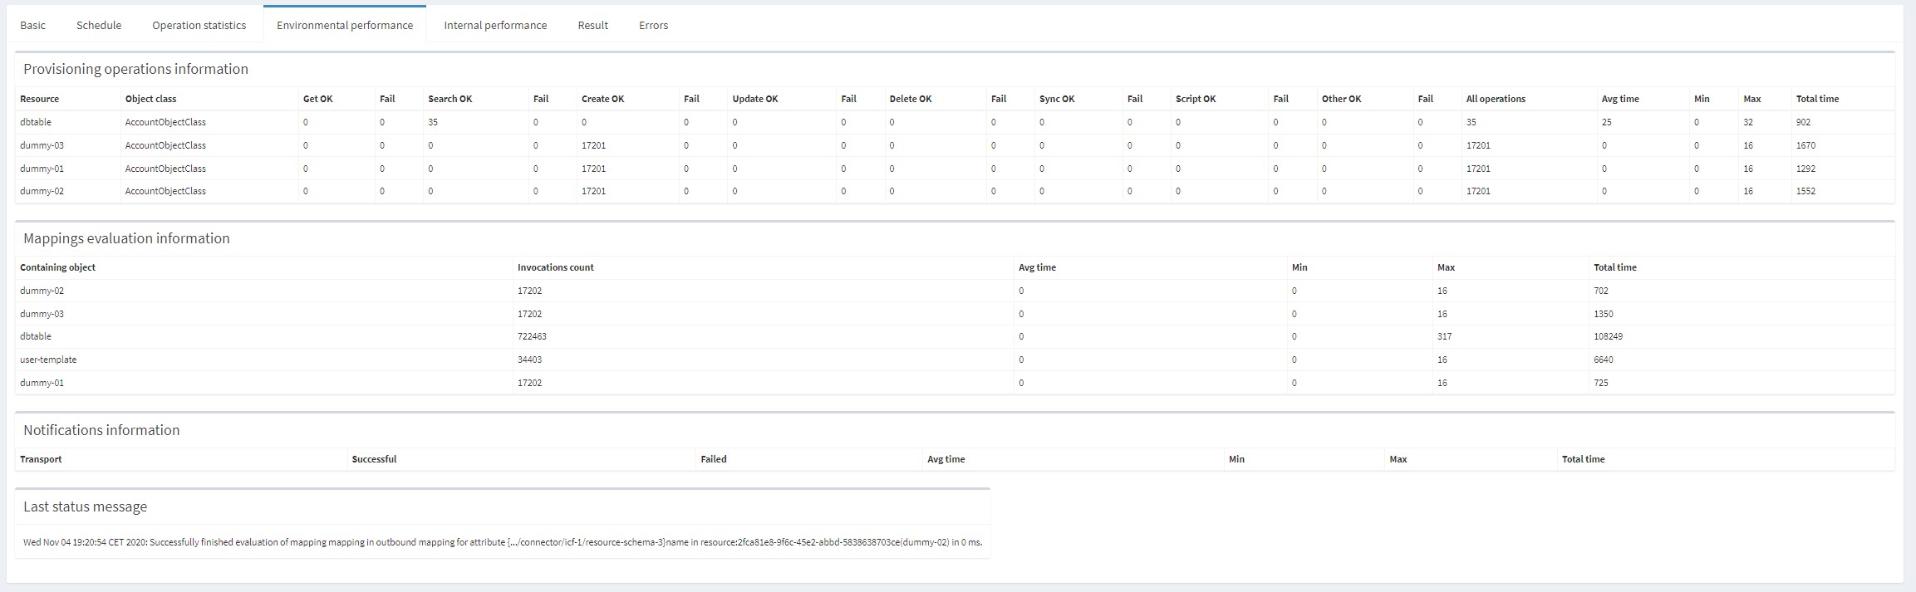Viewport: 1916px width, 592px height.
Task: Click the 108249 total time value
Action: point(1608,336)
